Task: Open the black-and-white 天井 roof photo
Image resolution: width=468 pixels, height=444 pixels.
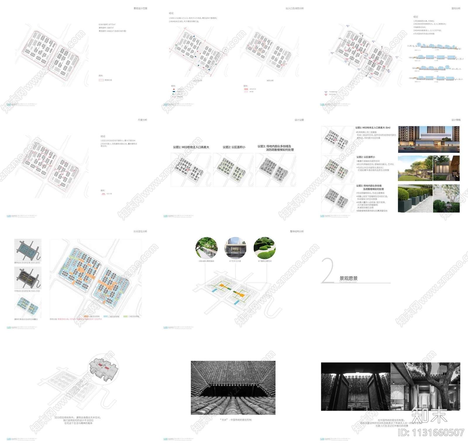Action: [x=233, y=388]
